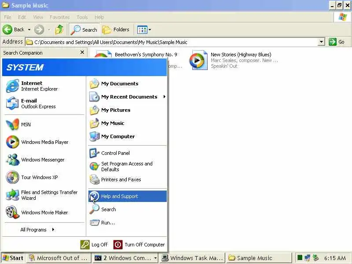Expand All Programs list
This screenshot has width=352, height=264.
(37, 230)
